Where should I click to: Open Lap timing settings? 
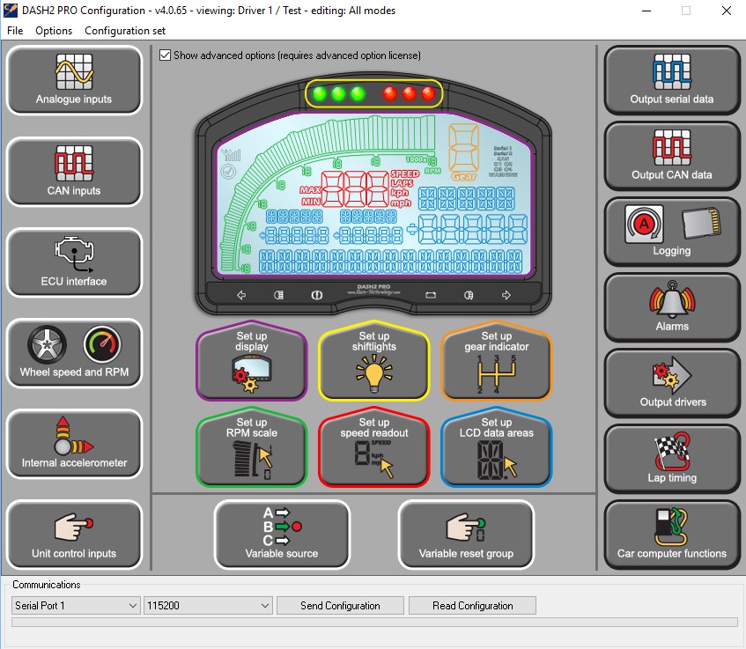click(x=672, y=459)
